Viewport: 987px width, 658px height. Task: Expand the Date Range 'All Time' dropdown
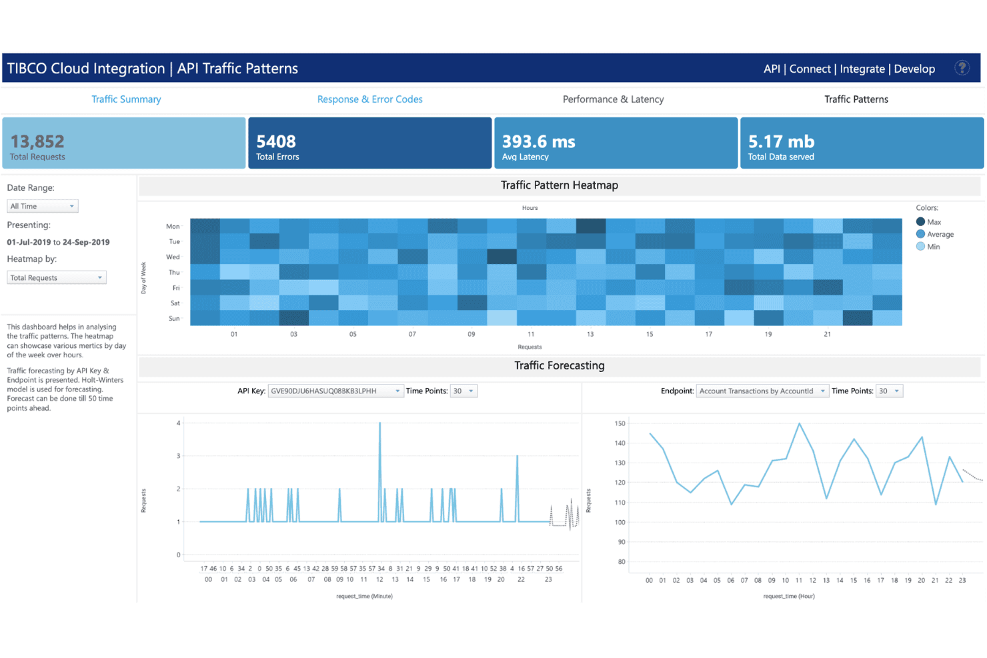point(43,207)
